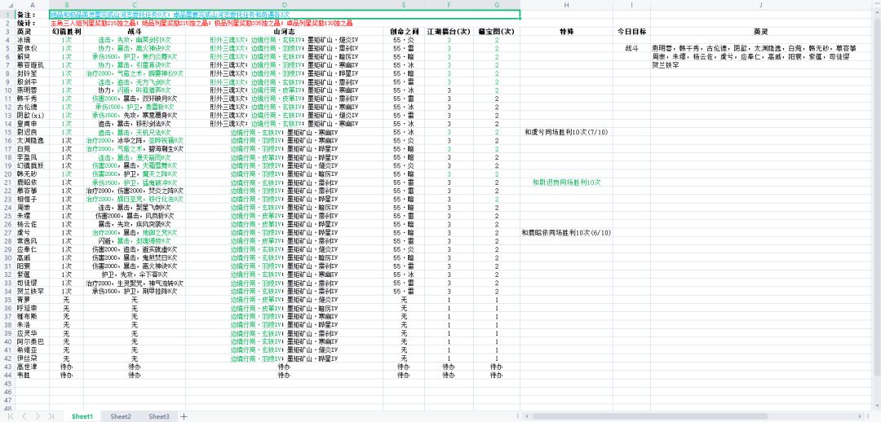Click 待办 in column B of row 43
Image resolution: width=881 pixels, height=422 pixels.
click(66, 367)
